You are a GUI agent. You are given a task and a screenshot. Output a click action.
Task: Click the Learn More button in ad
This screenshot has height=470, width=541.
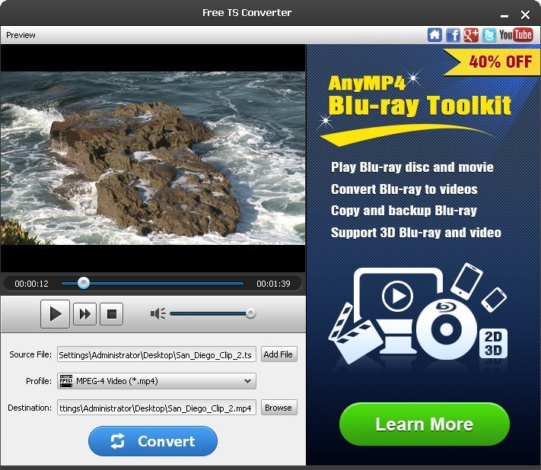(x=425, y=424)
